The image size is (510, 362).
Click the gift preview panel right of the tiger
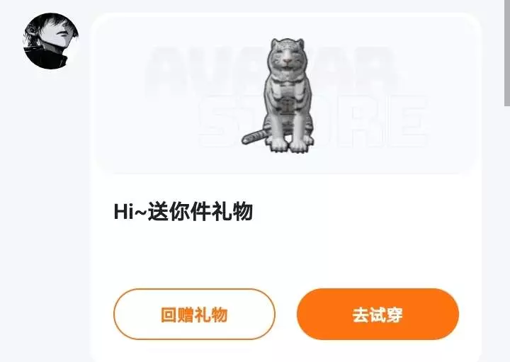pos(395,94)
